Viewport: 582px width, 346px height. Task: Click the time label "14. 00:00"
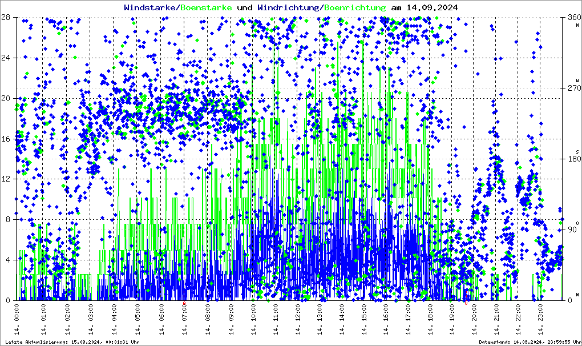click(17, 320)
